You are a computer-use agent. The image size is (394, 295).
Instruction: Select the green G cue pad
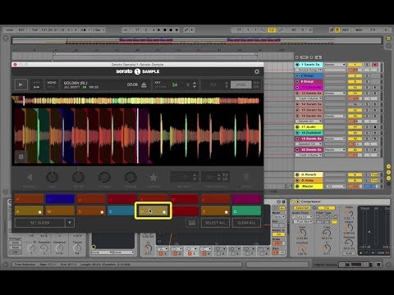pyautogui.click(x=246, y=211)
